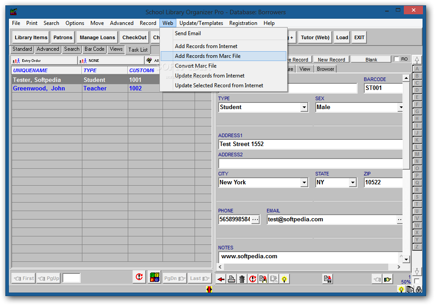
Task: Click the up arrow above alphabet index
Action: (x=417, y=60)
